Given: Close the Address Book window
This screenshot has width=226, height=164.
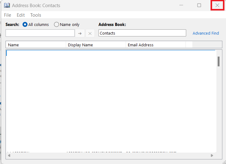Looking at the screenshot, I should pos(217,5).
